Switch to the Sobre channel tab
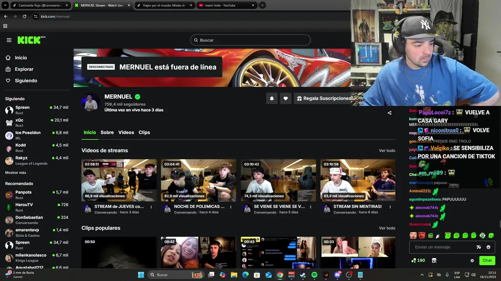Viewport: 501px width, 281px height. (x=107, y=132)
